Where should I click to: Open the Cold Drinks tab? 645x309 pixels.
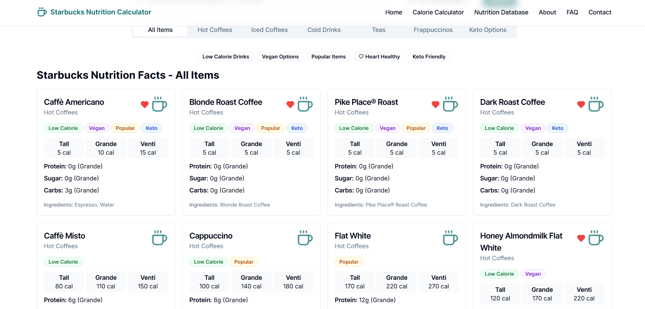tap(324, 30)
